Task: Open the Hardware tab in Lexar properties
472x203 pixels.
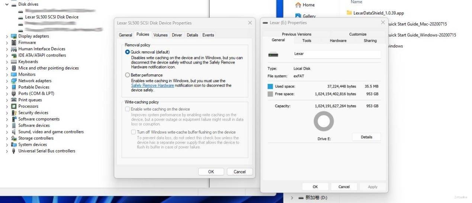Action: coord(338,41)
